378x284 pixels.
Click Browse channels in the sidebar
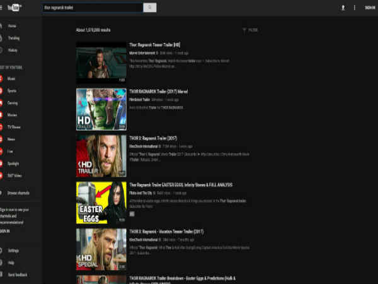point(18,193)
